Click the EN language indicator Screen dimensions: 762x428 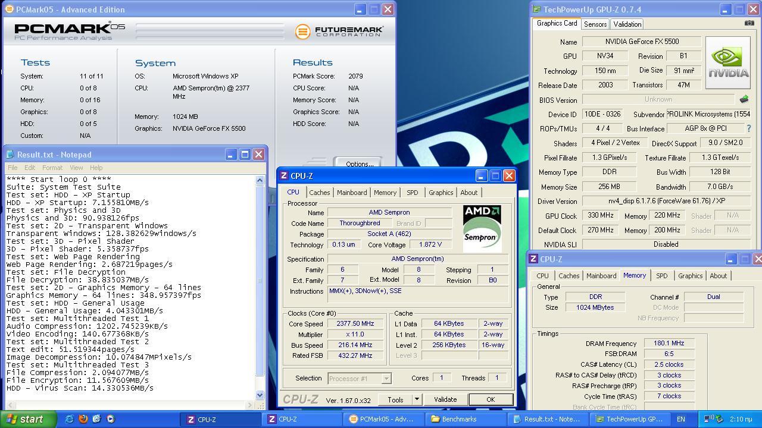[x=680, y=419]
